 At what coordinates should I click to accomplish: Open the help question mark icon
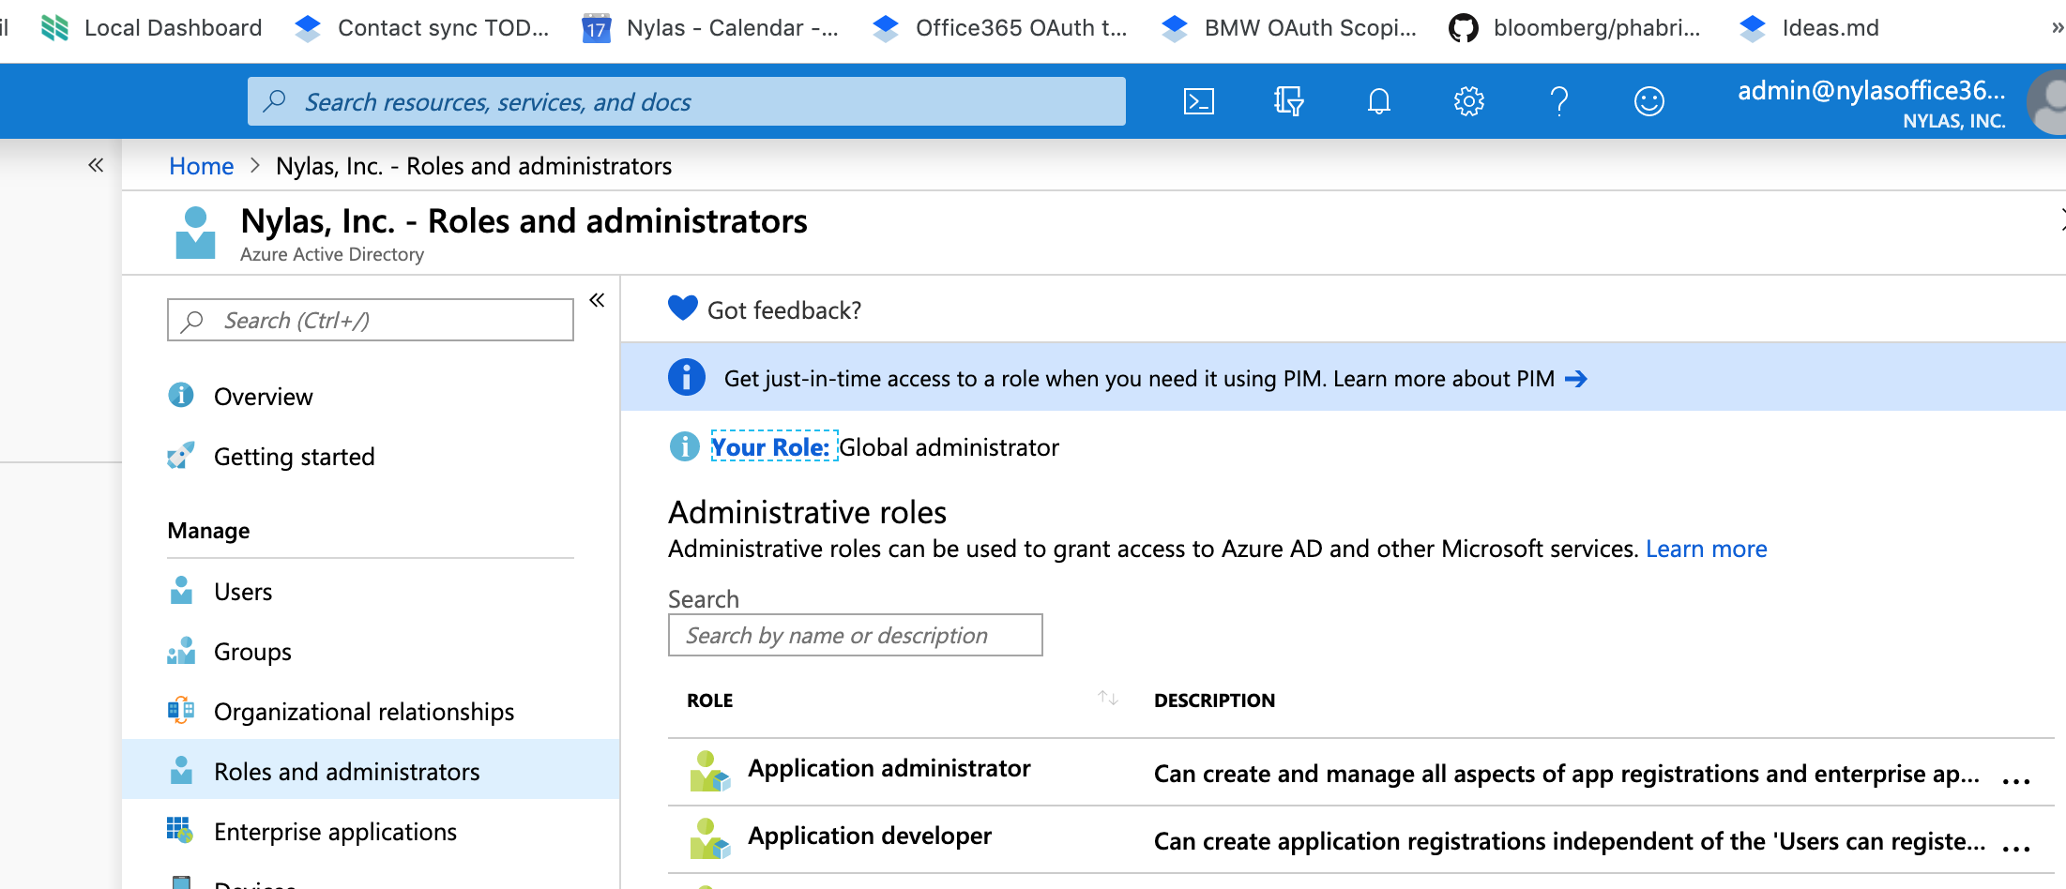[1559, 100]
